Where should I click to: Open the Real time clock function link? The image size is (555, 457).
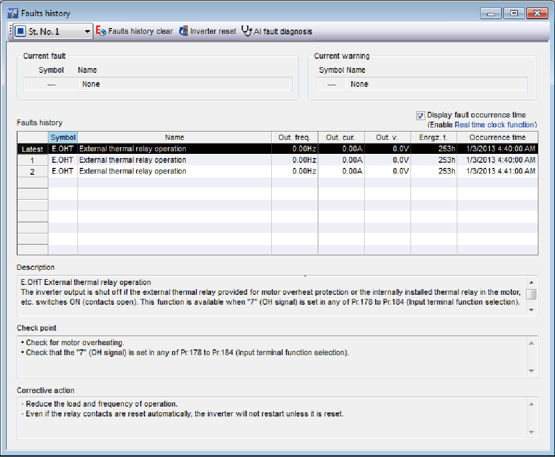pos(495,125)
